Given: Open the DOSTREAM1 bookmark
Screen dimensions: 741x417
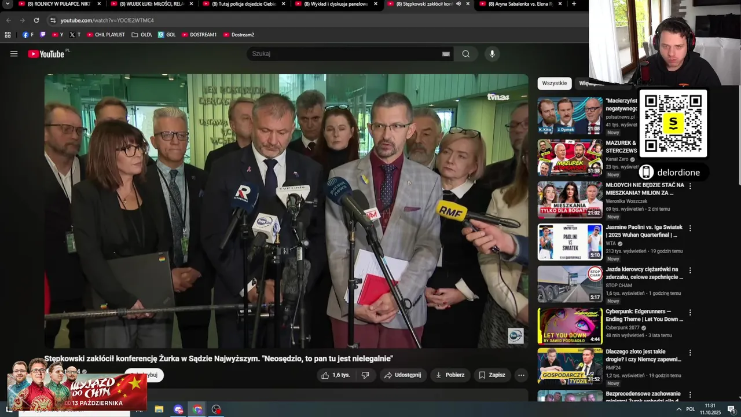Looking at the screenshot, I should click(x=199, y=35).
